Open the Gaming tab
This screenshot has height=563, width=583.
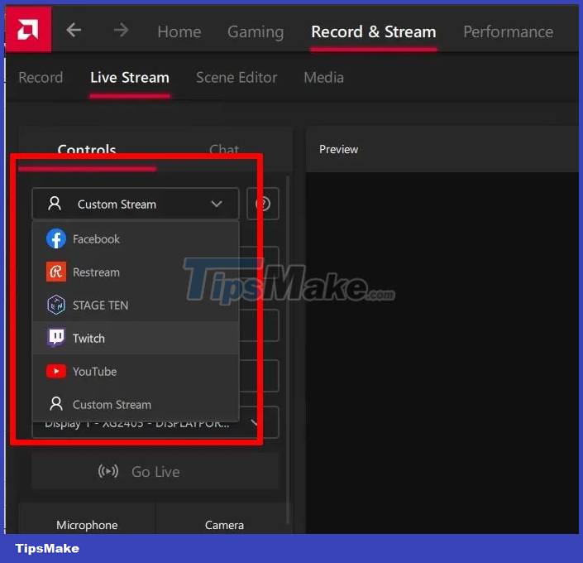pos(256,32)
